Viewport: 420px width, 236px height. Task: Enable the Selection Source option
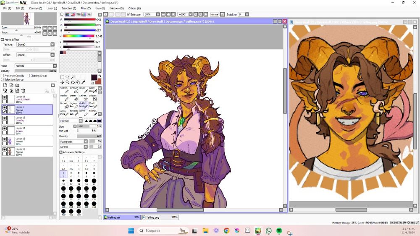(x=3, y=79)
